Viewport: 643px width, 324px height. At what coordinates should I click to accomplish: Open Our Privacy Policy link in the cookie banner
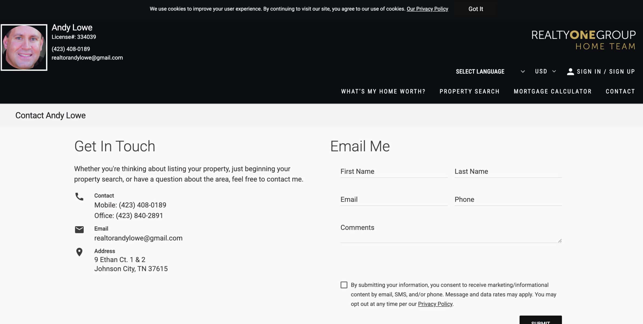click(x=427, y=9)
